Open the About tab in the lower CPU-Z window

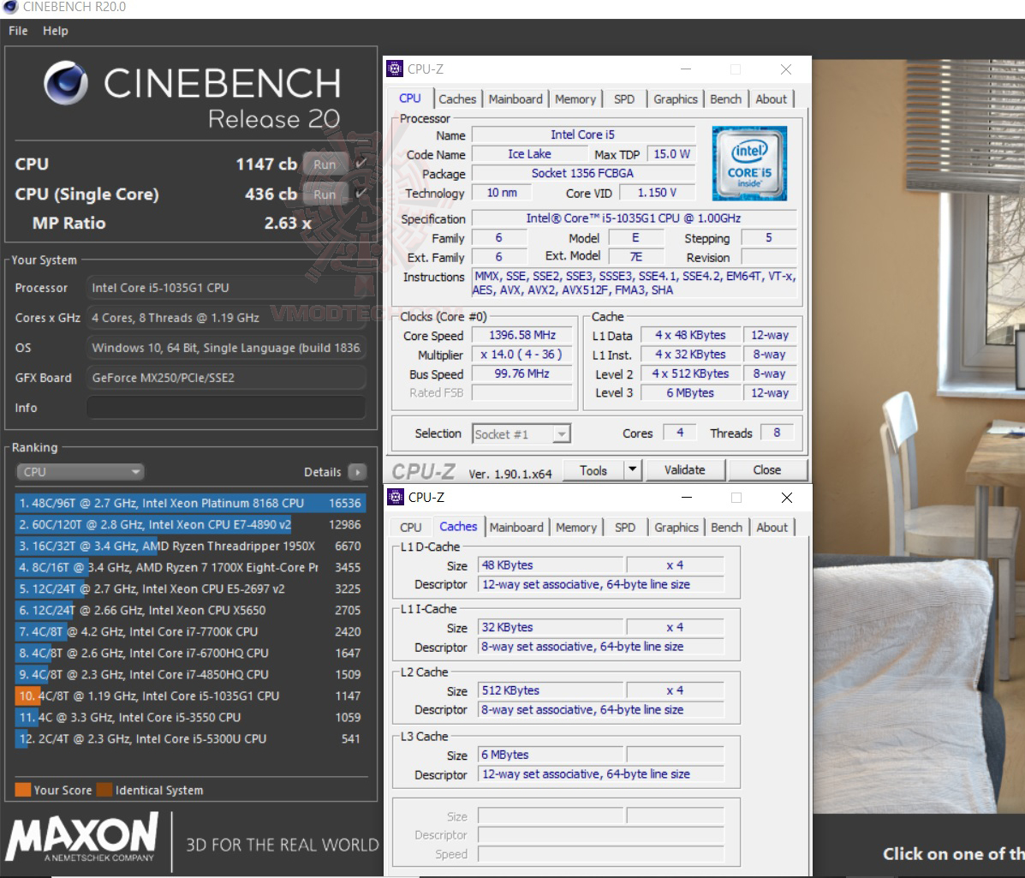[x=772, y=528]
